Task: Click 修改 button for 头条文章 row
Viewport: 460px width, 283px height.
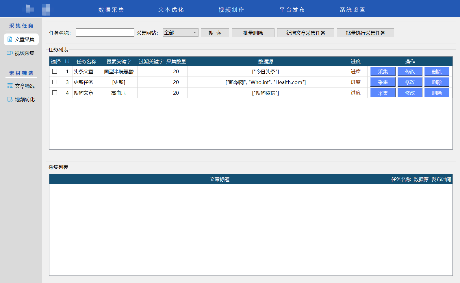Action: (410, 71)
